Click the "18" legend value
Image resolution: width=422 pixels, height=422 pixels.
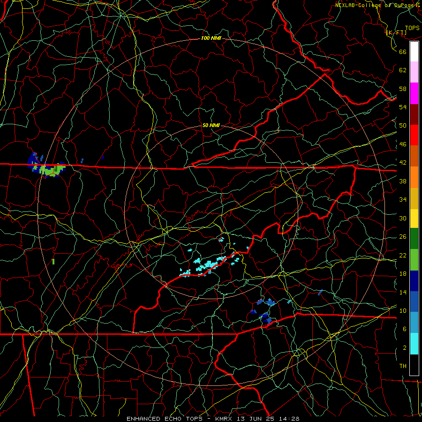pos(403,274)
